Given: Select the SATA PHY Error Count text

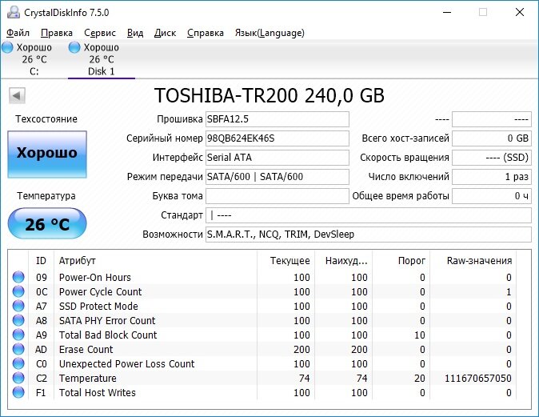Looking at the screenshot, I should coord(107,321).
